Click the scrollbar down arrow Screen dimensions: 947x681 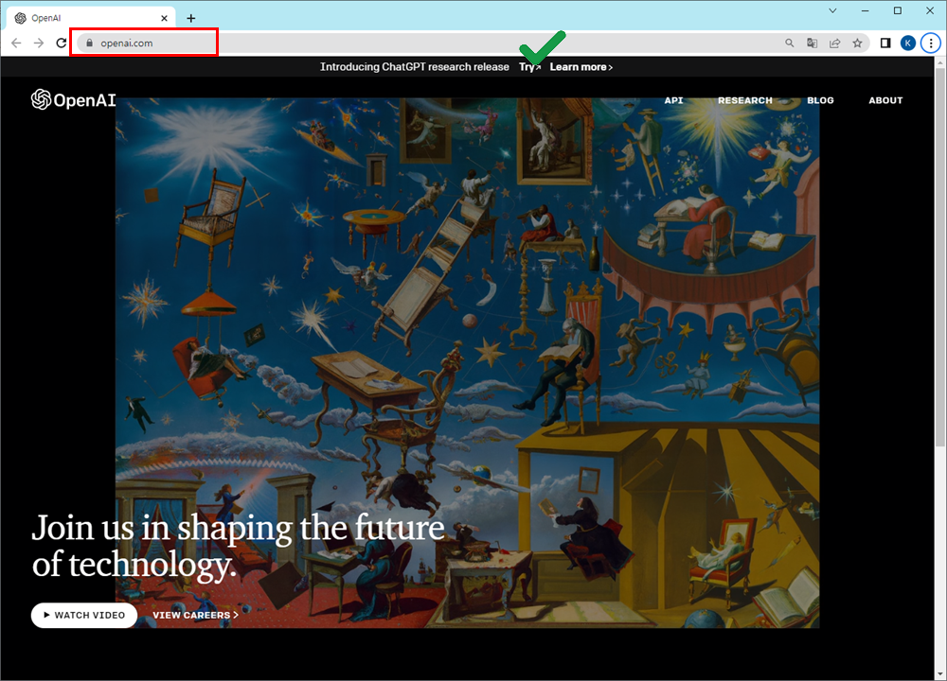pos(940,673)
